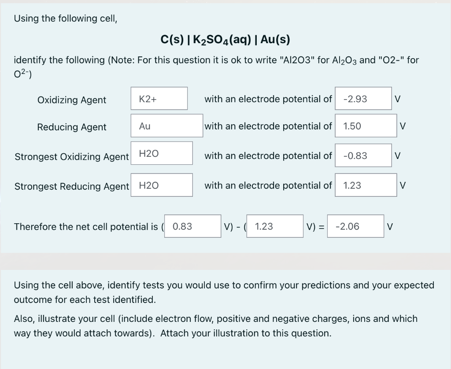The image size is (451, 369).
Task: Click the V unit label after -2.93
Action: pos(397,99)
